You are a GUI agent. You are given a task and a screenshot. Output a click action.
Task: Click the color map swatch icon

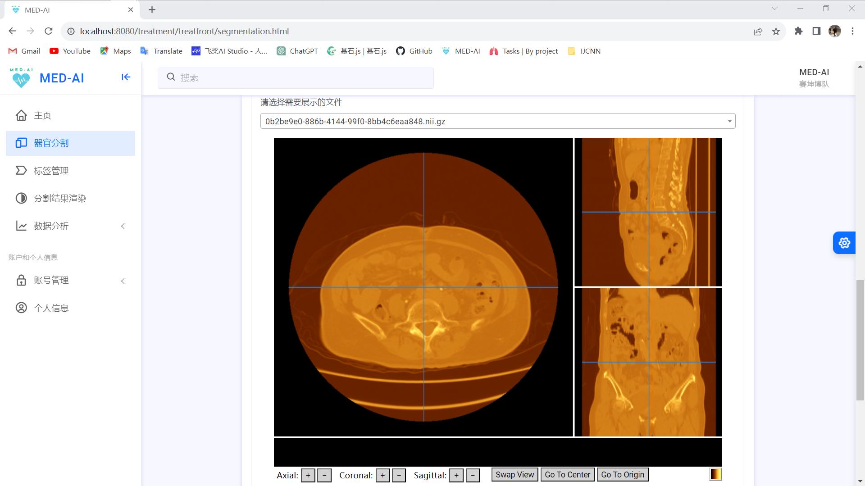point(715,474)
